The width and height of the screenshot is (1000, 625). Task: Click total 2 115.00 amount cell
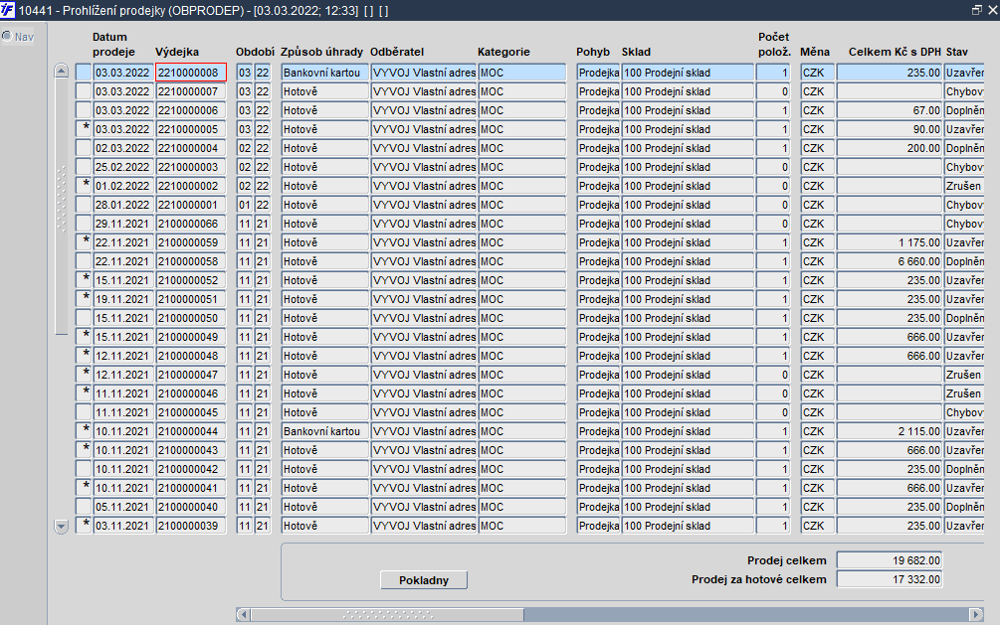click(x=889, y=431)
